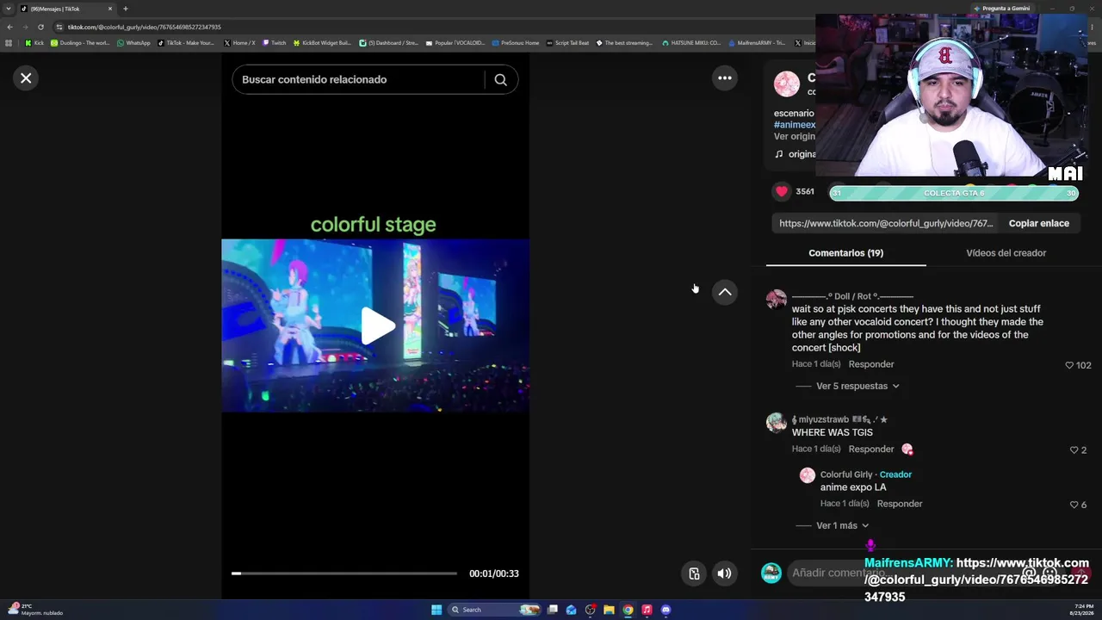This screenshot has width=1102, height=620.
Task: Open the tab search dropdown arrow
Action: point(9,9)
